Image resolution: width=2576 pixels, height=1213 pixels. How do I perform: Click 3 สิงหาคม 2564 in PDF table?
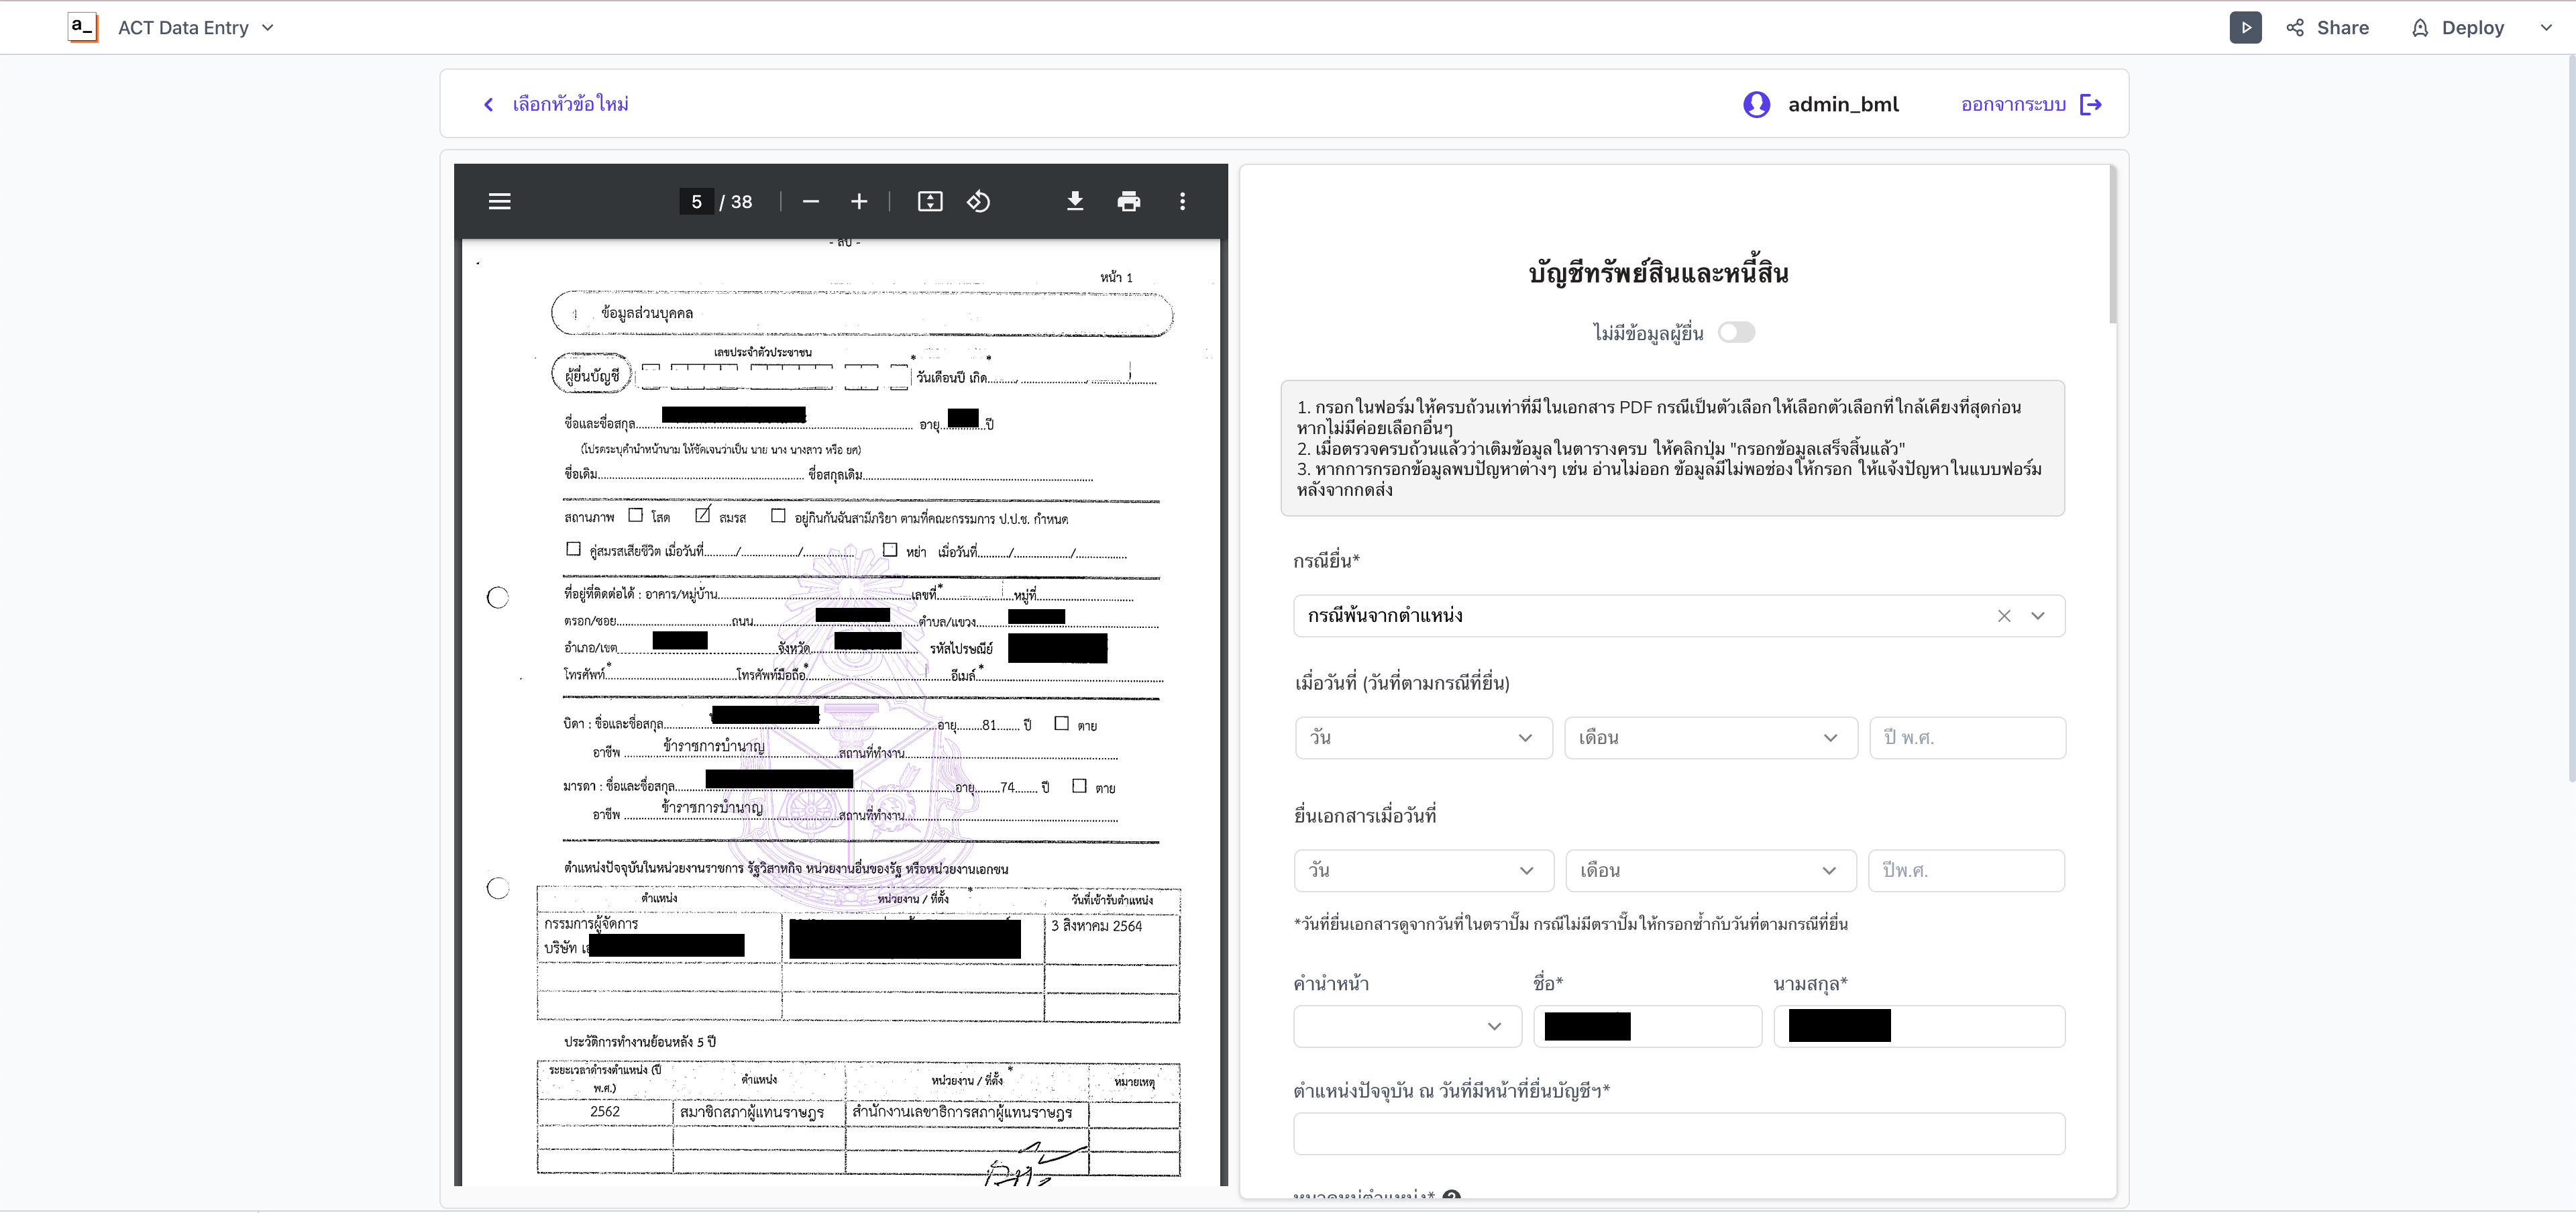coord(1096,927)
